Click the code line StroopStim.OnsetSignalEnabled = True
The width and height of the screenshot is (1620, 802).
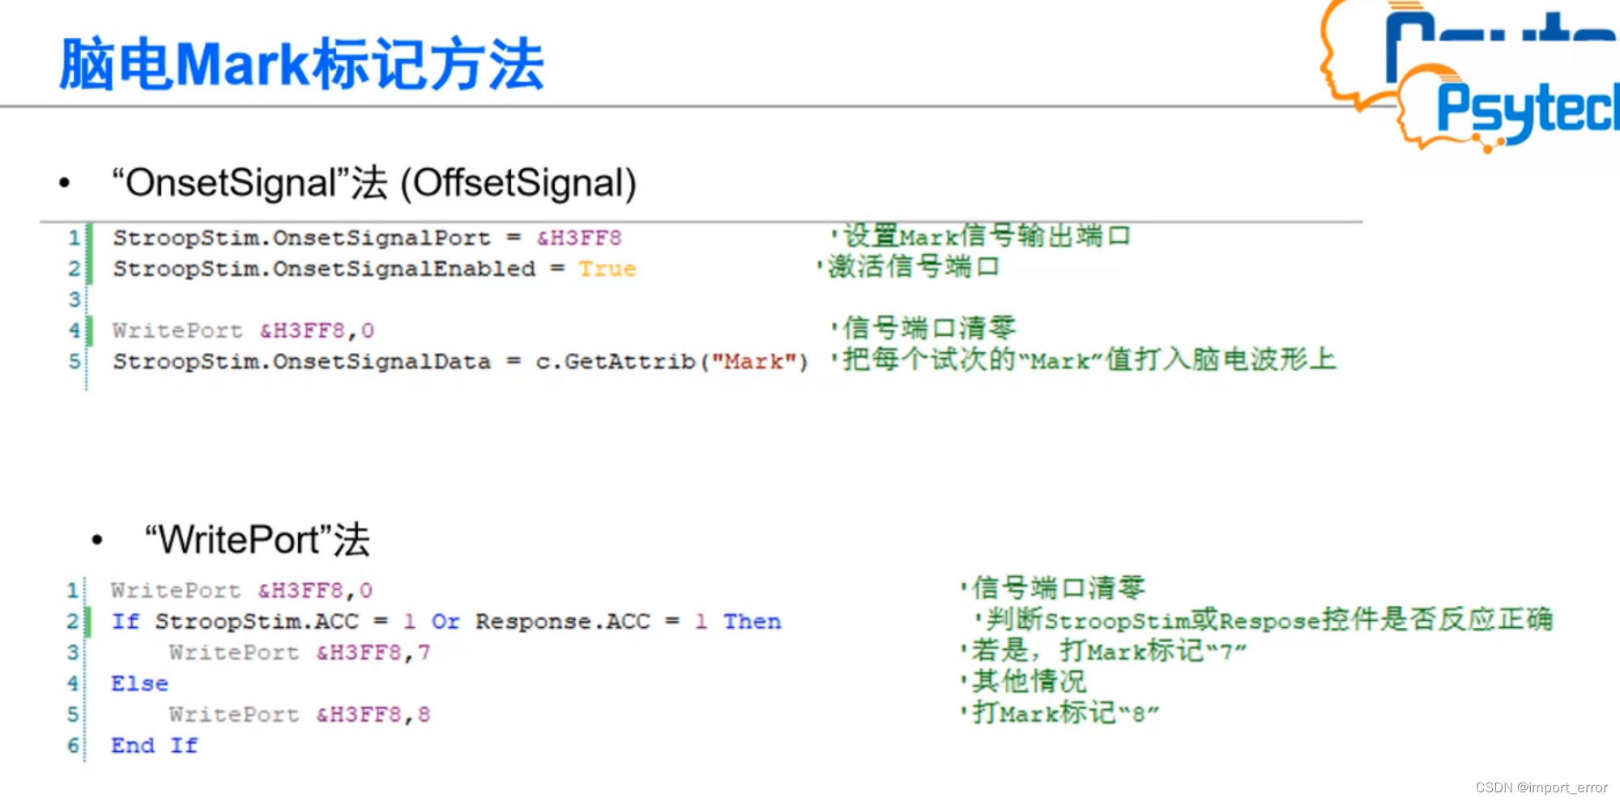(374, 269)
